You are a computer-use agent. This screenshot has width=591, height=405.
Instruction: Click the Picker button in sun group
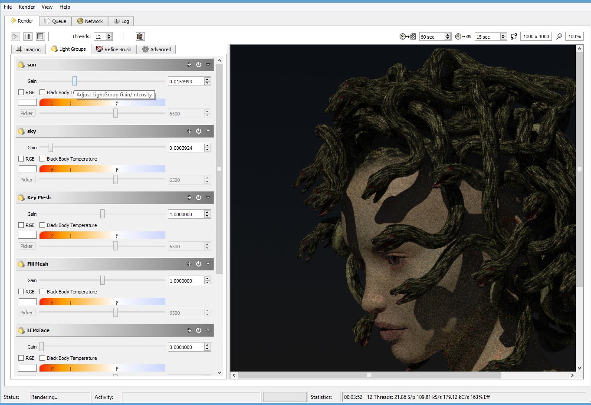26,113
